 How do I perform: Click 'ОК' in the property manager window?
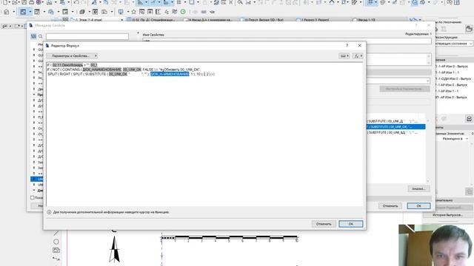(x=418, y=206)
